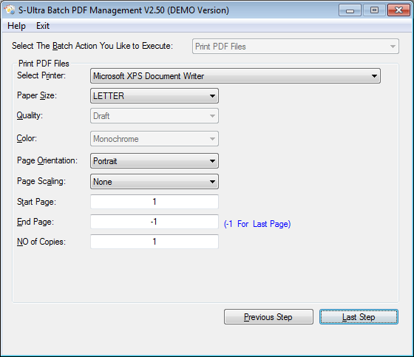Open the Select Printer dropdown

(235, 76)
